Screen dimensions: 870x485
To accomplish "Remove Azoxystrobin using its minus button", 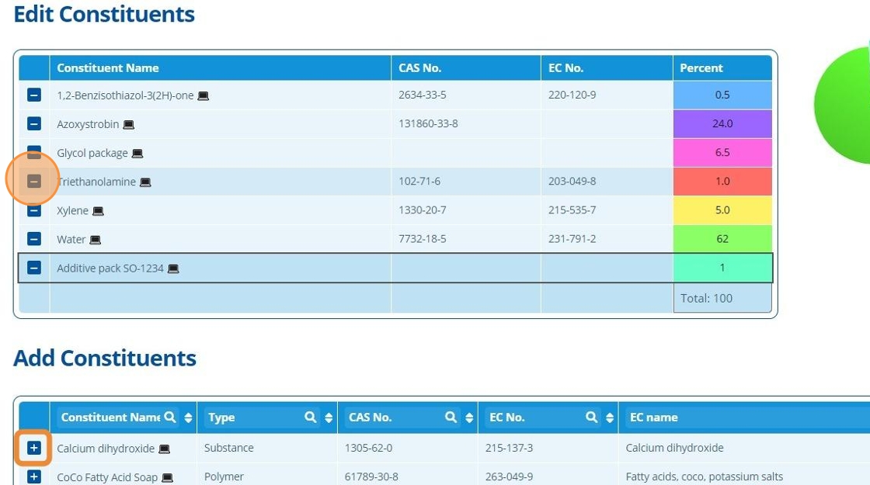I will 34,123.
